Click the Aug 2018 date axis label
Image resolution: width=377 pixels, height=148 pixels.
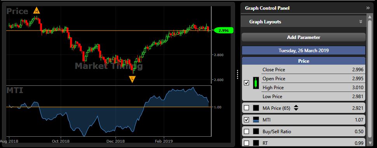click(9, 141)
